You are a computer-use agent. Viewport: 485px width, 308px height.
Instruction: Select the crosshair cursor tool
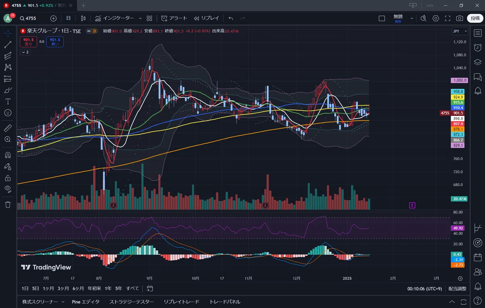8,33
